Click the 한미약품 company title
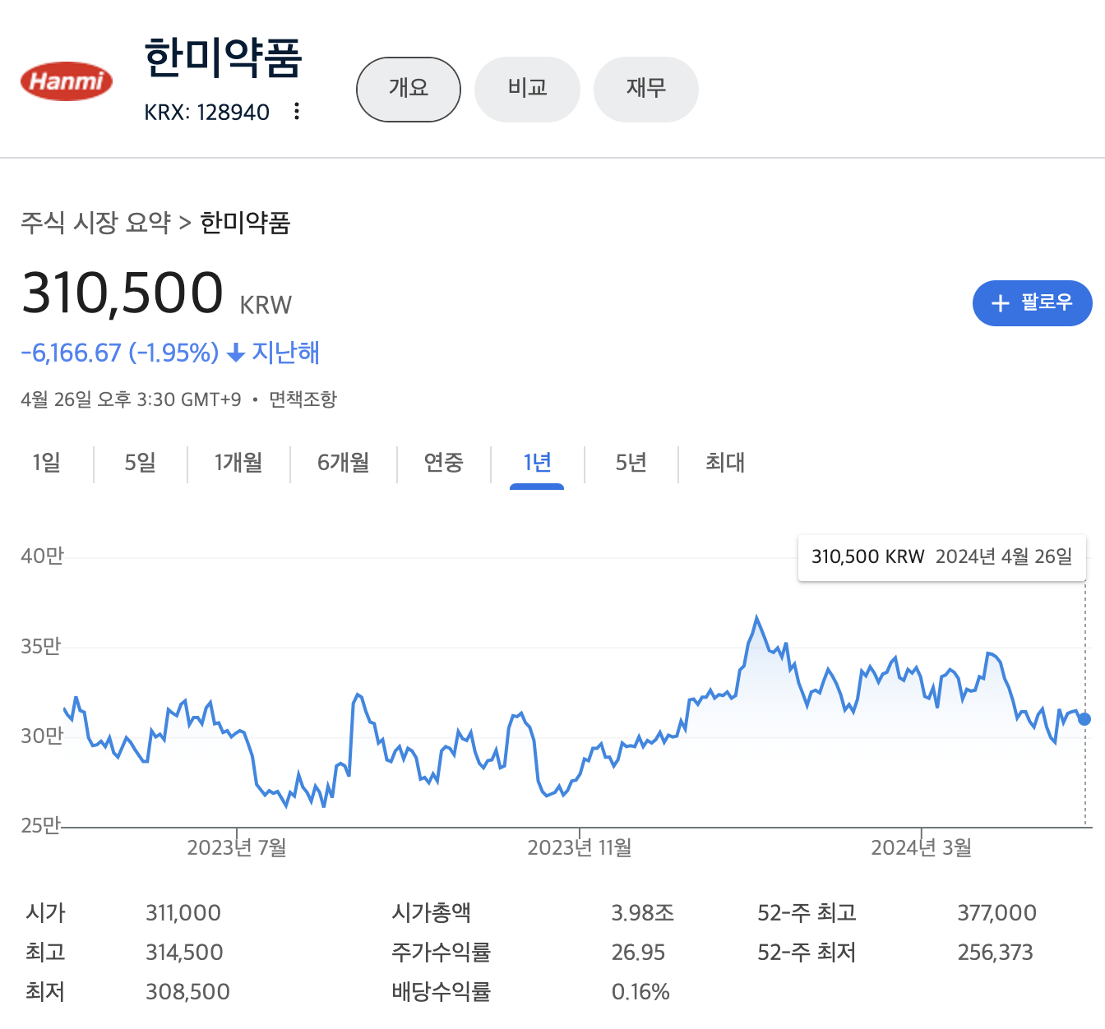Screen dimensions: 1105x1029 224,58
